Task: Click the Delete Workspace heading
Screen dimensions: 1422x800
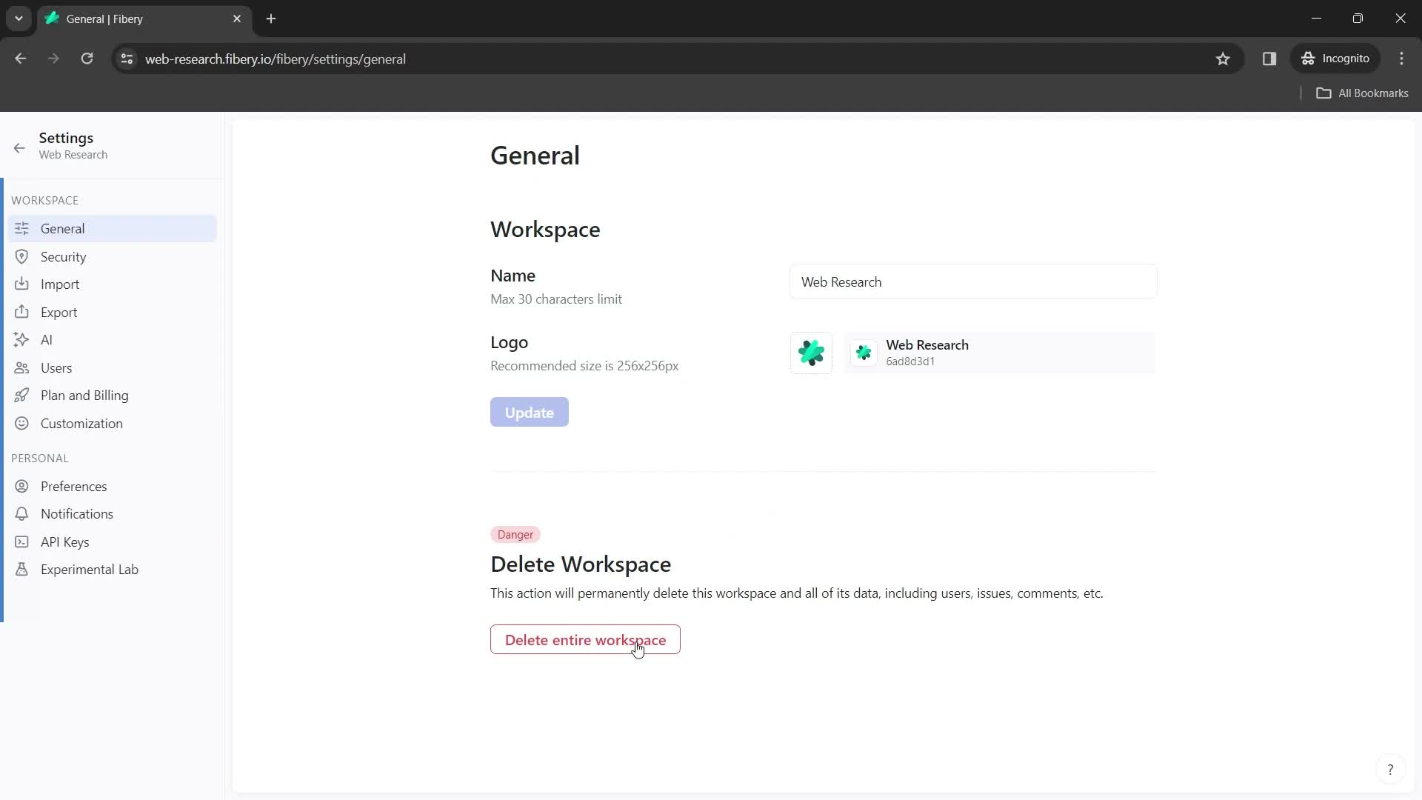Action: point(581,564)
